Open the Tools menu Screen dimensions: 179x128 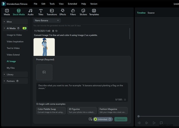(52, 4)
